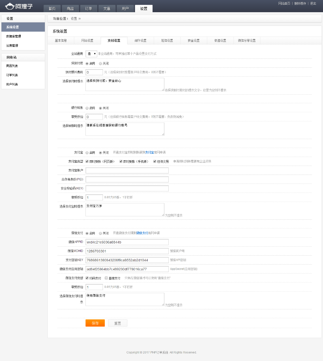The height and width of the screenshot is (361, 323).
Task: Select 启用 radio for 微信支付
Action: [x=87, y=233]
